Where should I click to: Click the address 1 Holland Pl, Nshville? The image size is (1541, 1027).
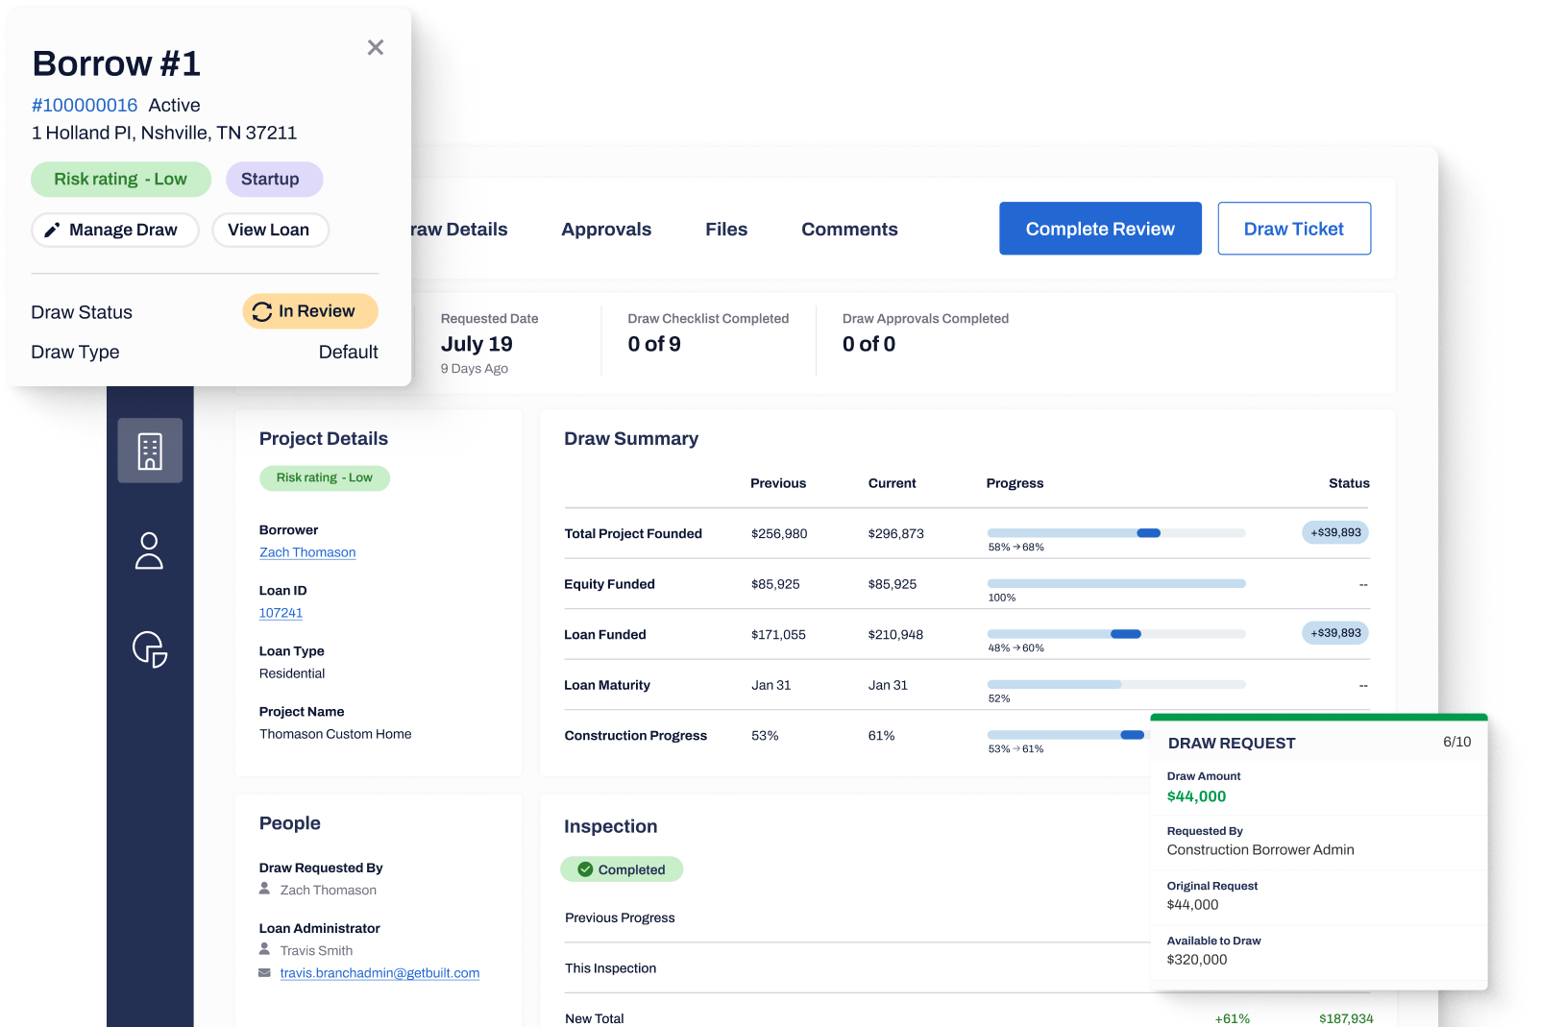click(x=164, y=134)
